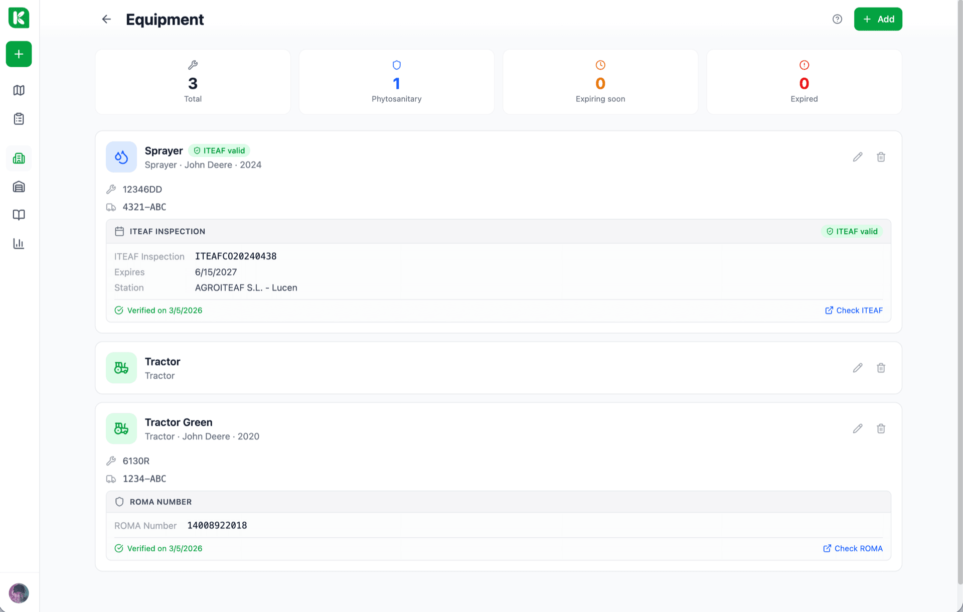This screenshot has width=963, height=612.
Task: Open the bar chart icon in sidebar
Action: click(19, 244)
